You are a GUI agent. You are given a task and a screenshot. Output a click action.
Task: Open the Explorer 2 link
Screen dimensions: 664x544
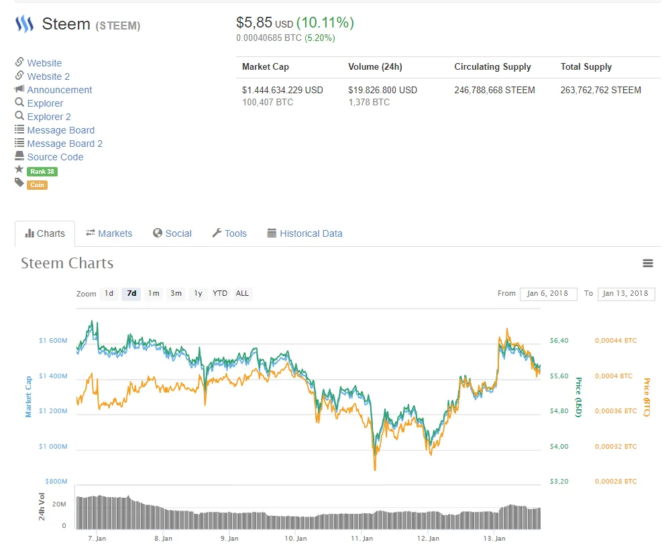point(49,117)
